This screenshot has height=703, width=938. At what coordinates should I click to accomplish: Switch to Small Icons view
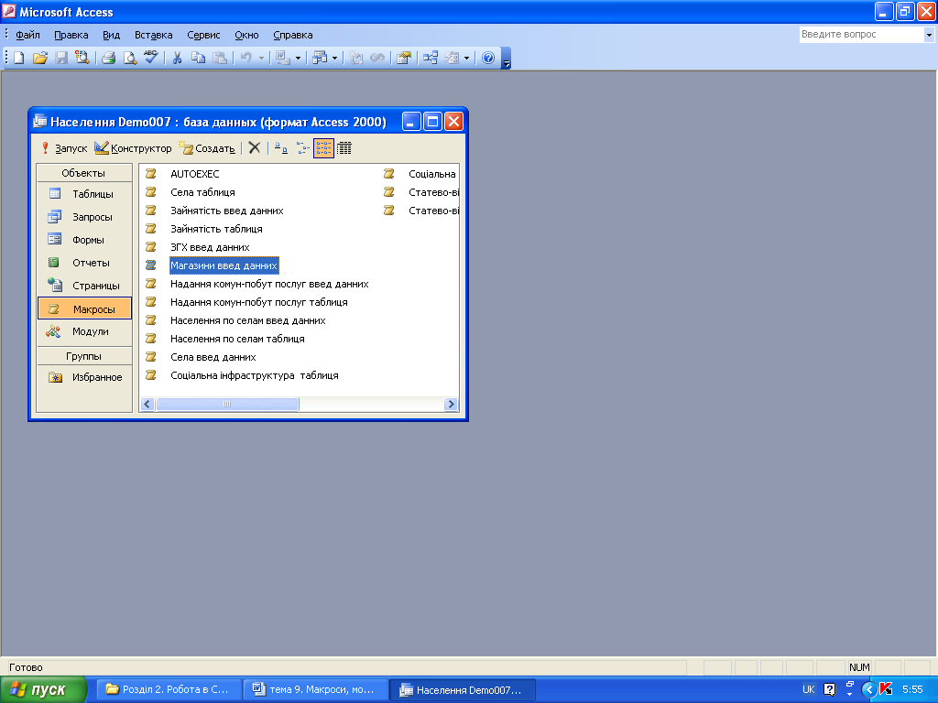[x=302, y=148]
